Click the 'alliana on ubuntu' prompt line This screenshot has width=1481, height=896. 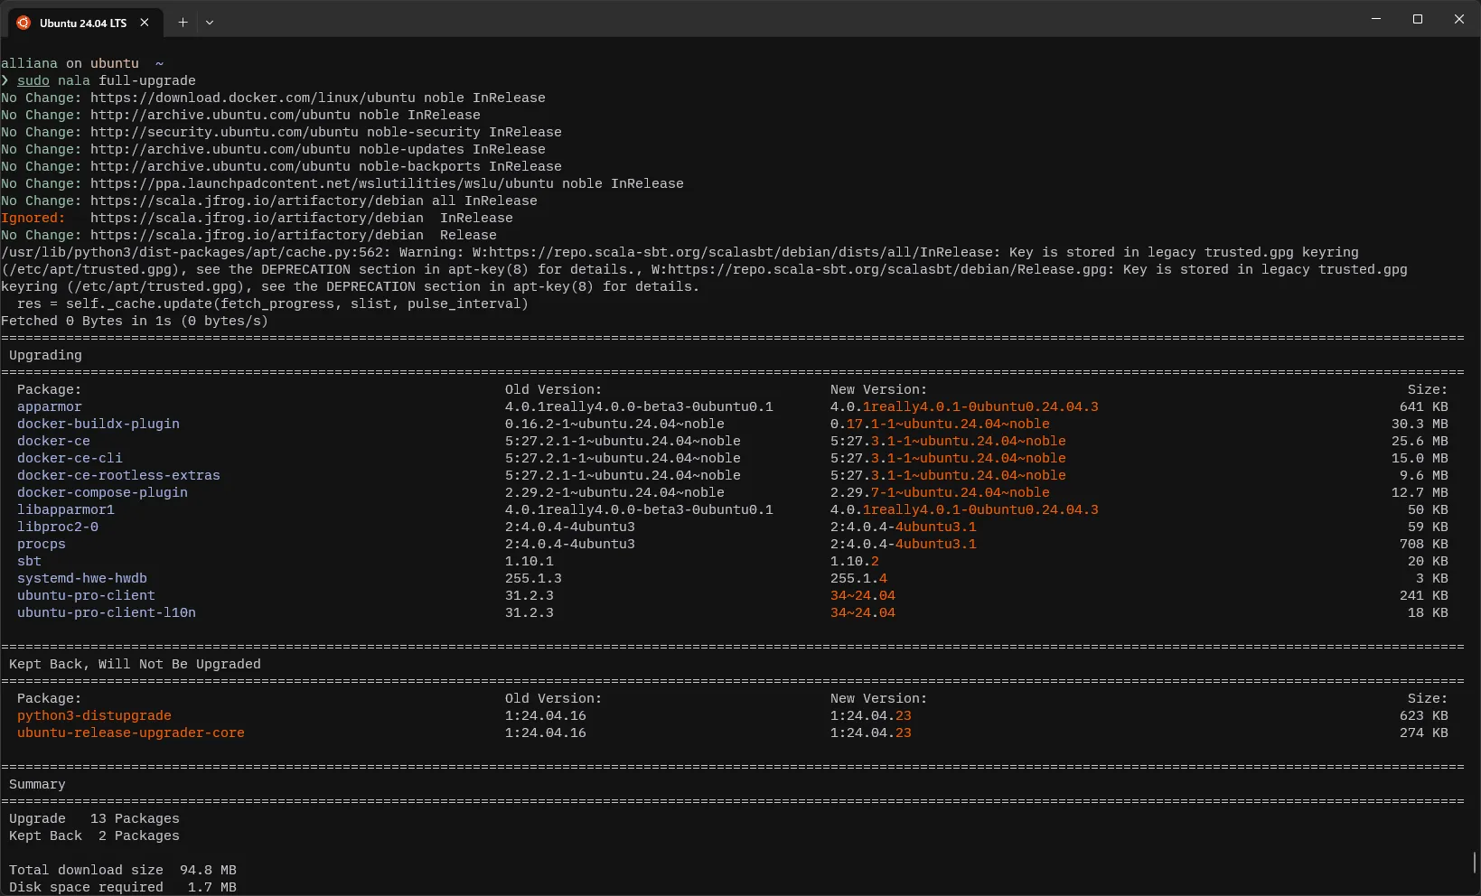coord(82,63)
